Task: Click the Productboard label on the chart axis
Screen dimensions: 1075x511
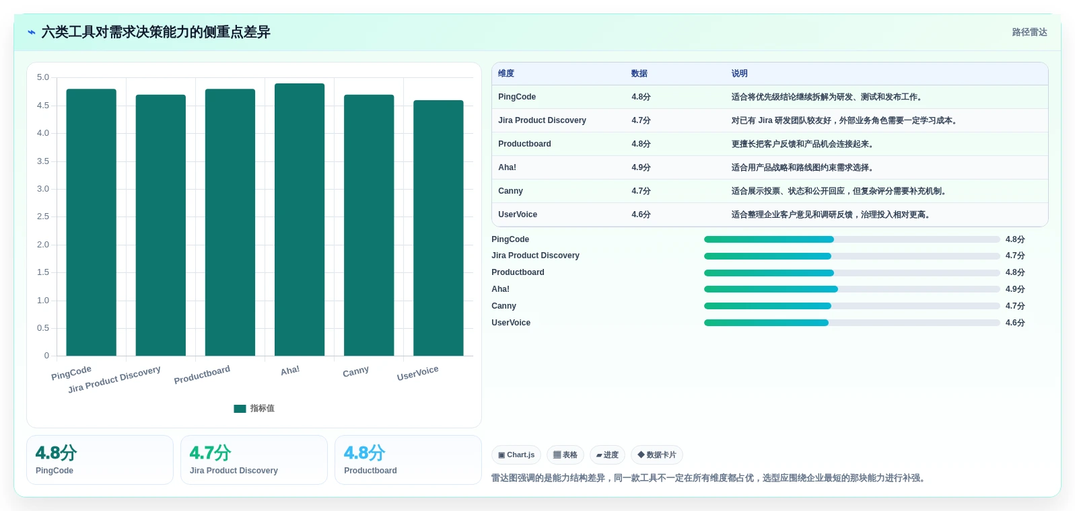Action: (202, 375)
